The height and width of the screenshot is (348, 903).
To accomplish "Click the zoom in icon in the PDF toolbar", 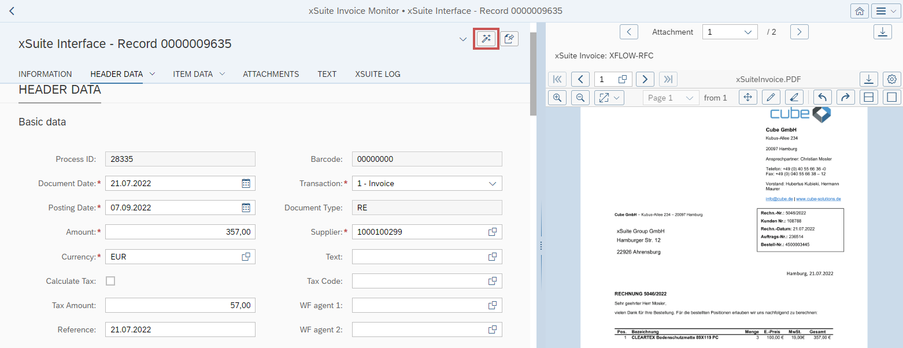I will pyautogui.click(x=557, y=97).
